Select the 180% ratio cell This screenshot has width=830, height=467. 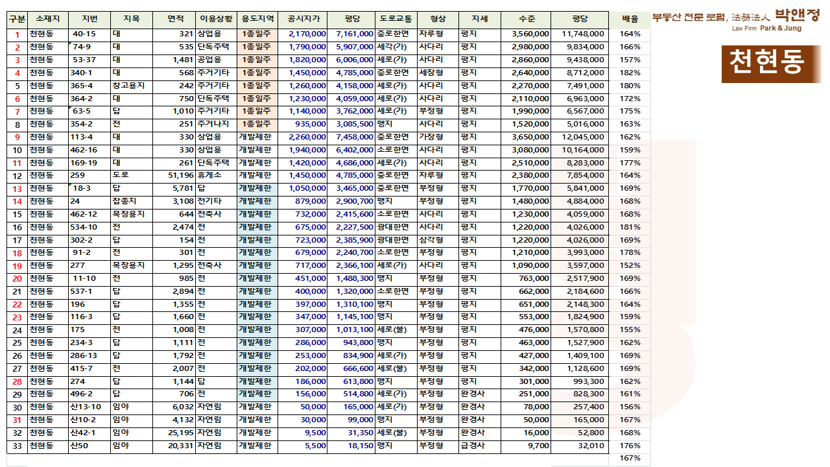tap(630, 86)
